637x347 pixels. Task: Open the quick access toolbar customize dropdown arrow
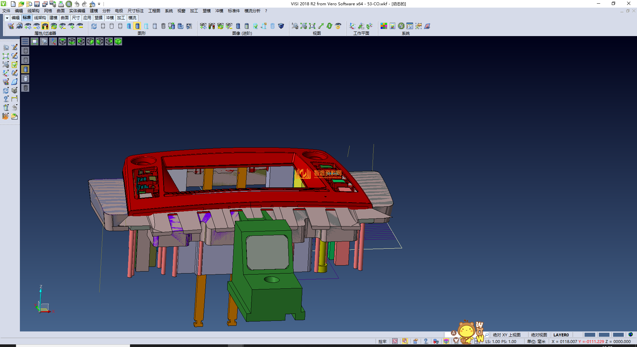(x=99, y=4)
